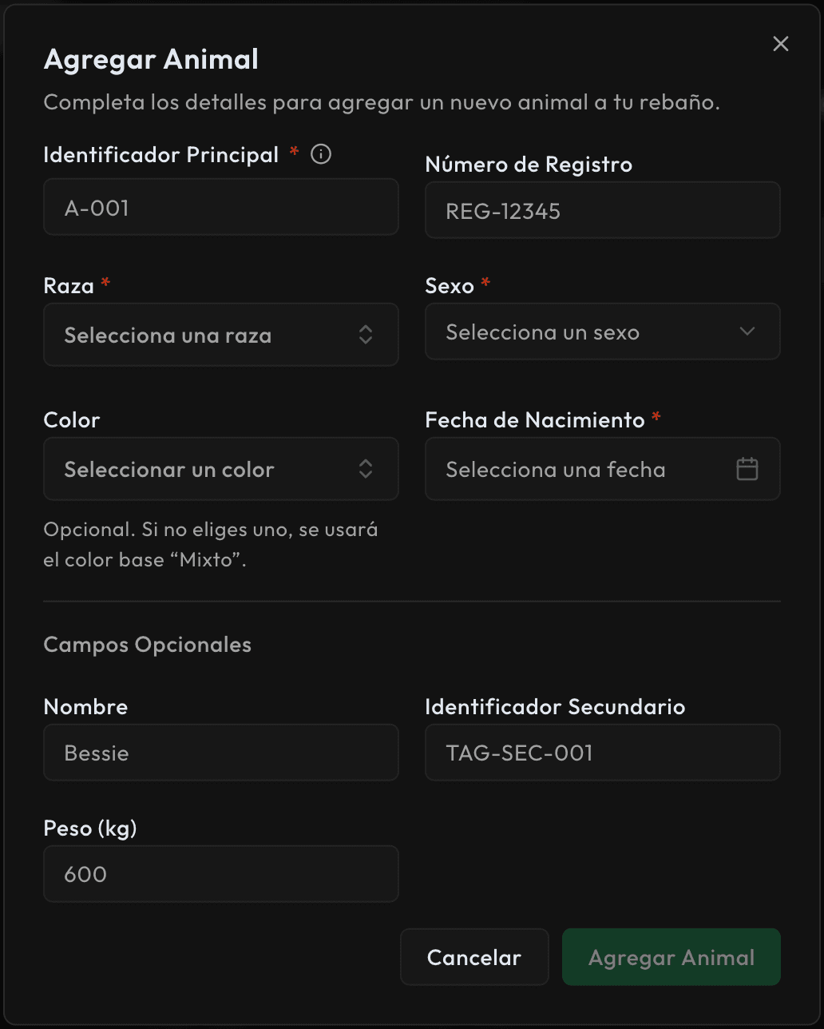Viewport: 824px width, 1029px height.
Task: Focus the Identificador Principal field showing A-001
Action: pyautogui.click(x=220, y=208)
